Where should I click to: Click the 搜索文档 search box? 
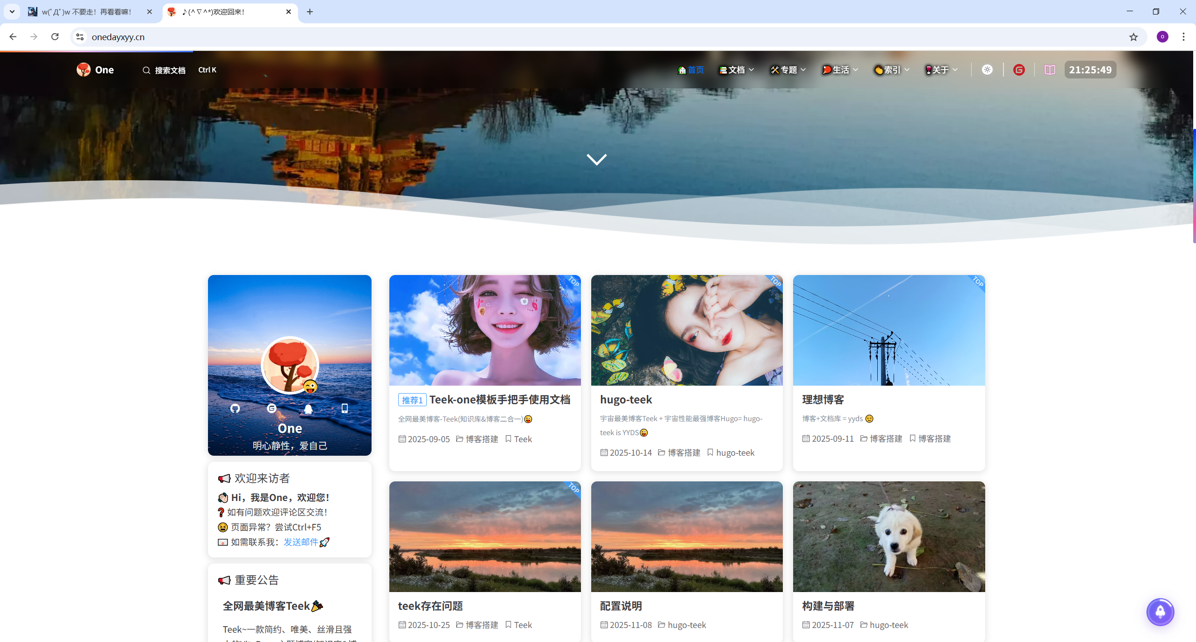coord(170,70)
